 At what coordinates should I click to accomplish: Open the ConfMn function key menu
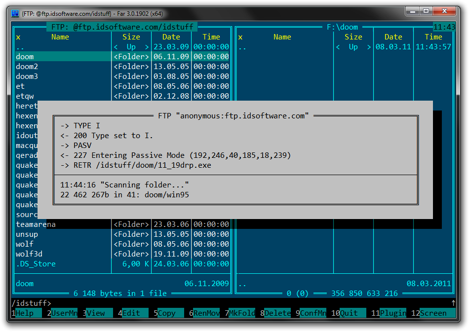click(313, 313)
